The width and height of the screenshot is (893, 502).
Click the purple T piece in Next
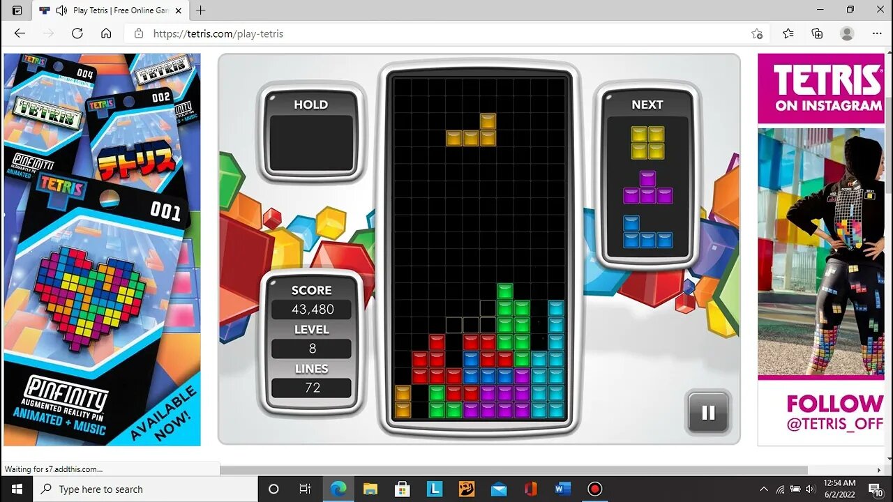pos(647,187)
